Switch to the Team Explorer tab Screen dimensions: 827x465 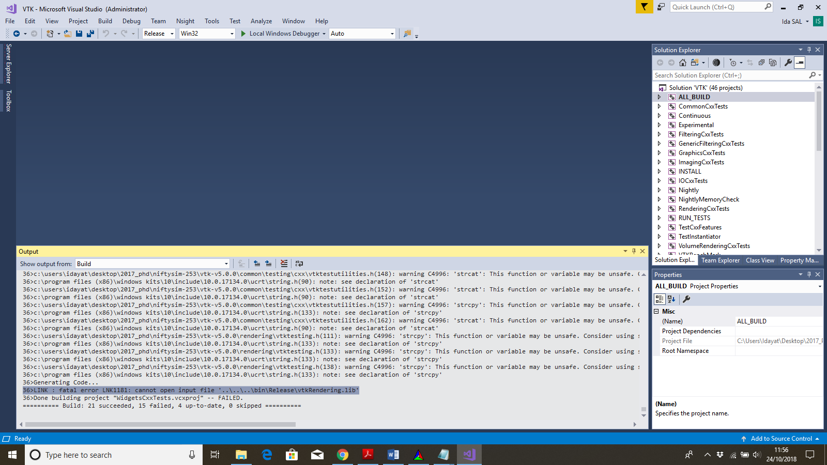[721, 260]
